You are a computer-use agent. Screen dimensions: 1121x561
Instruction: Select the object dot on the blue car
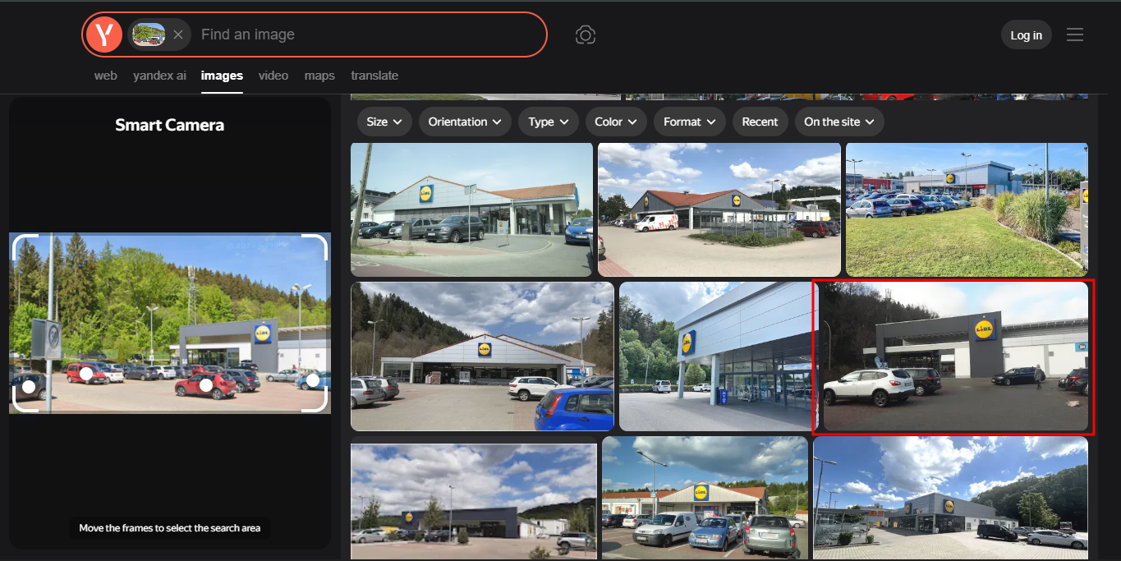coord(313,380)
